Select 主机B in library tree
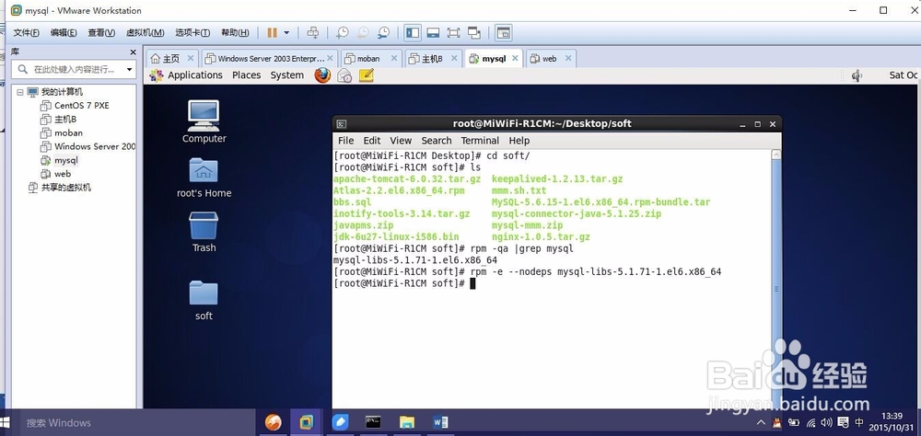Image resolution: width=921 pixels, height=436 pixels. point(65,120)
